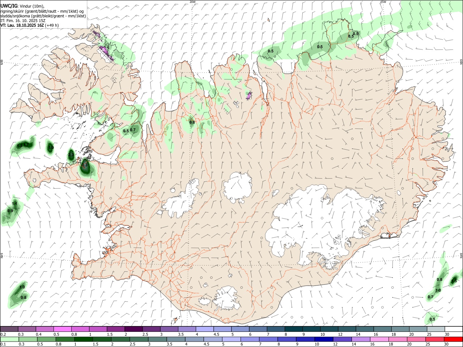Click the pale periwinkle swatch between 4 and 4.5 in the upper legend

[x=204, y=329]
